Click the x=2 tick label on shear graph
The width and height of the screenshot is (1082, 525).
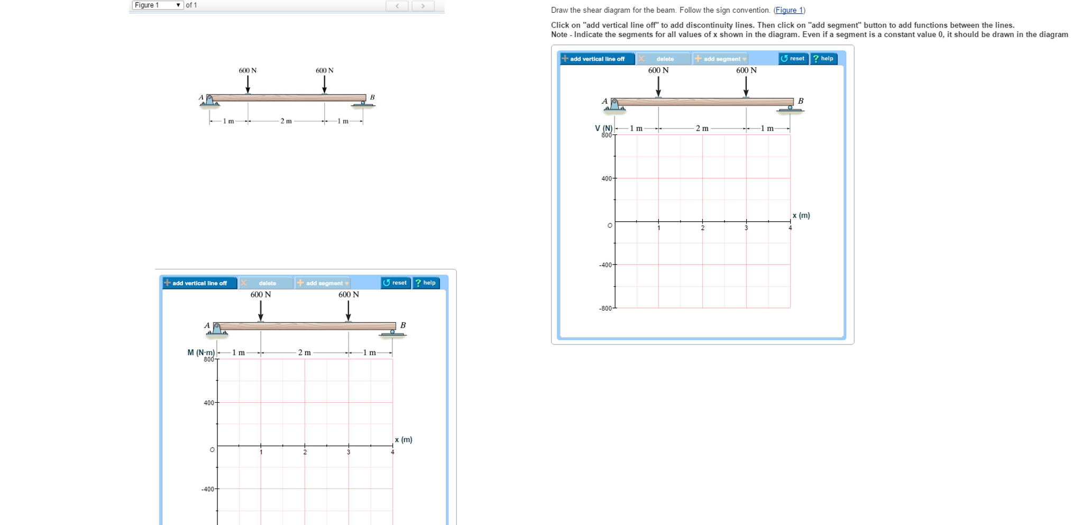pyautogui.click(x=703, y=228)
